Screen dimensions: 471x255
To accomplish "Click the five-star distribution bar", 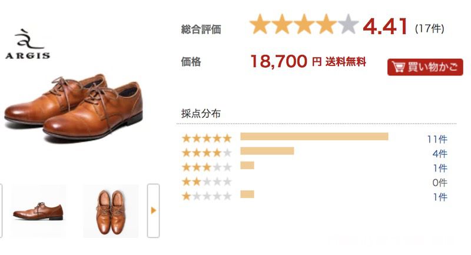I will (314, 137).
